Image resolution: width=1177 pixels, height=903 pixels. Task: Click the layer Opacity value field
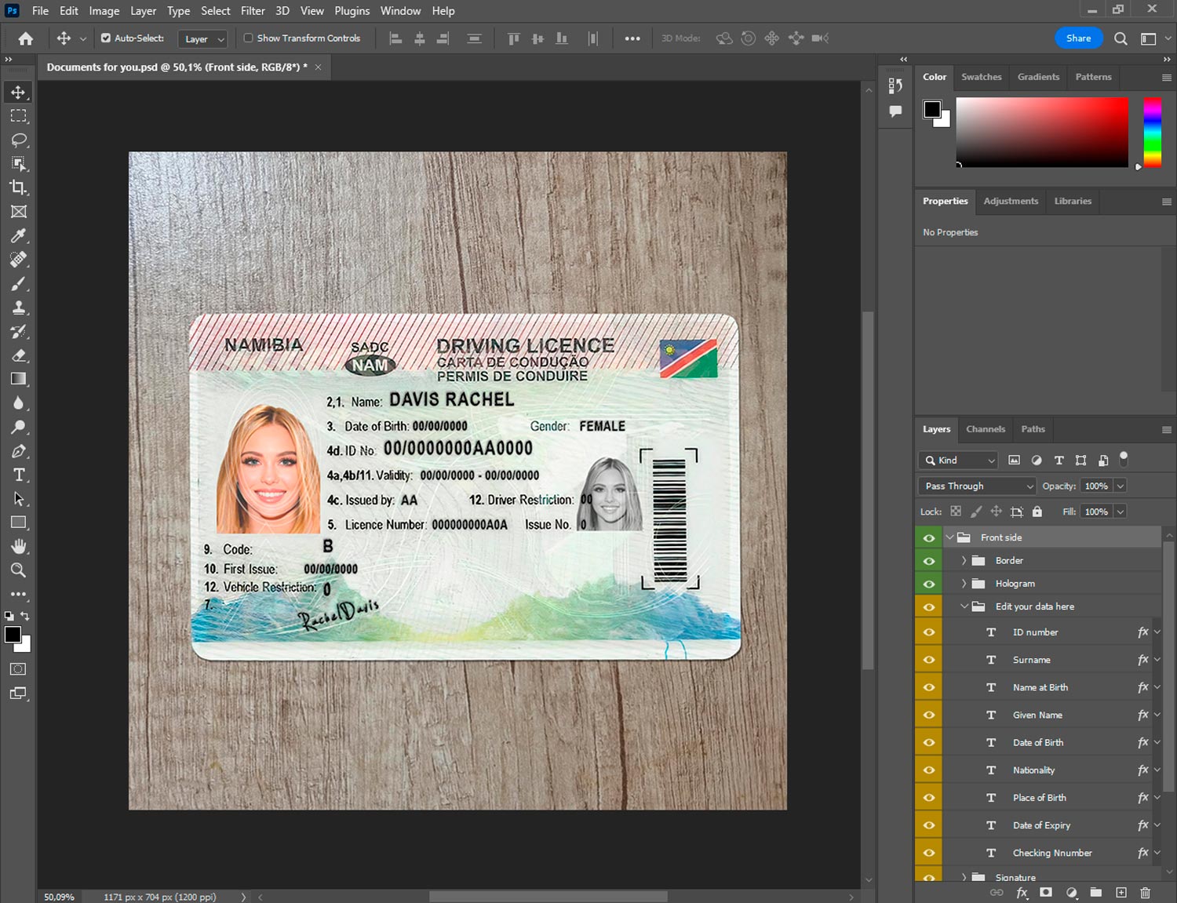(1096, 486)
